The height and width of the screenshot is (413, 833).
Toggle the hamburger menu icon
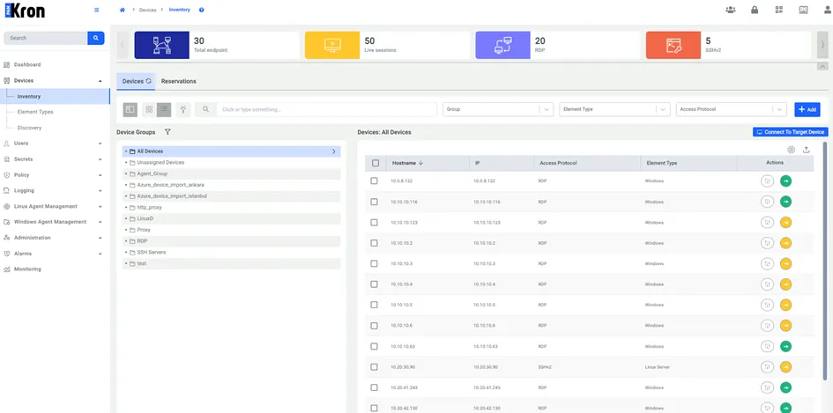tap(96, 10)
